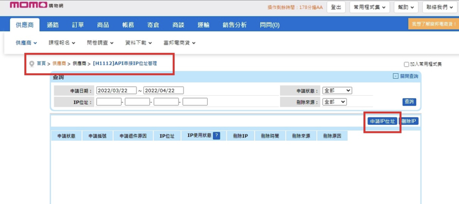Click the start date field 2022/03/22
The image size is (459, 204).
pyautogui.click(x=116, y=91)
